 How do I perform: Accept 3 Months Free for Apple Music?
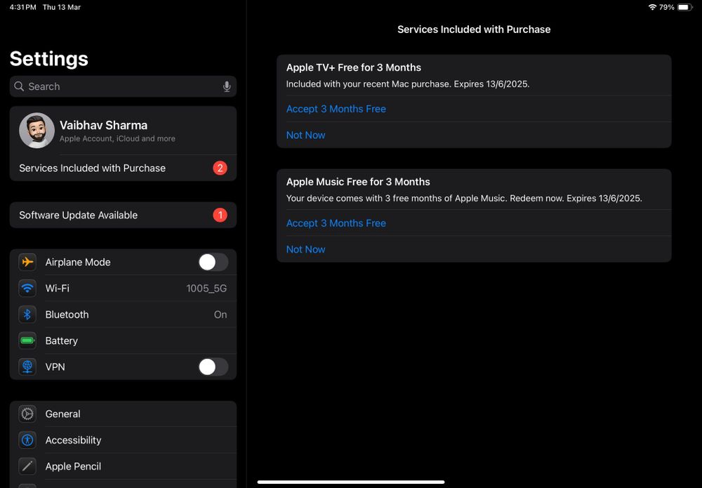pyautogui.click(x=336, y=223)
